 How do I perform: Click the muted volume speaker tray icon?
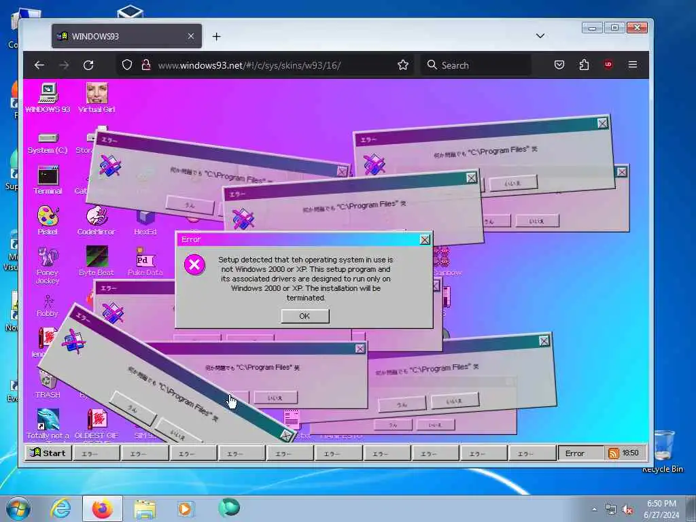[x=627, y=510]
